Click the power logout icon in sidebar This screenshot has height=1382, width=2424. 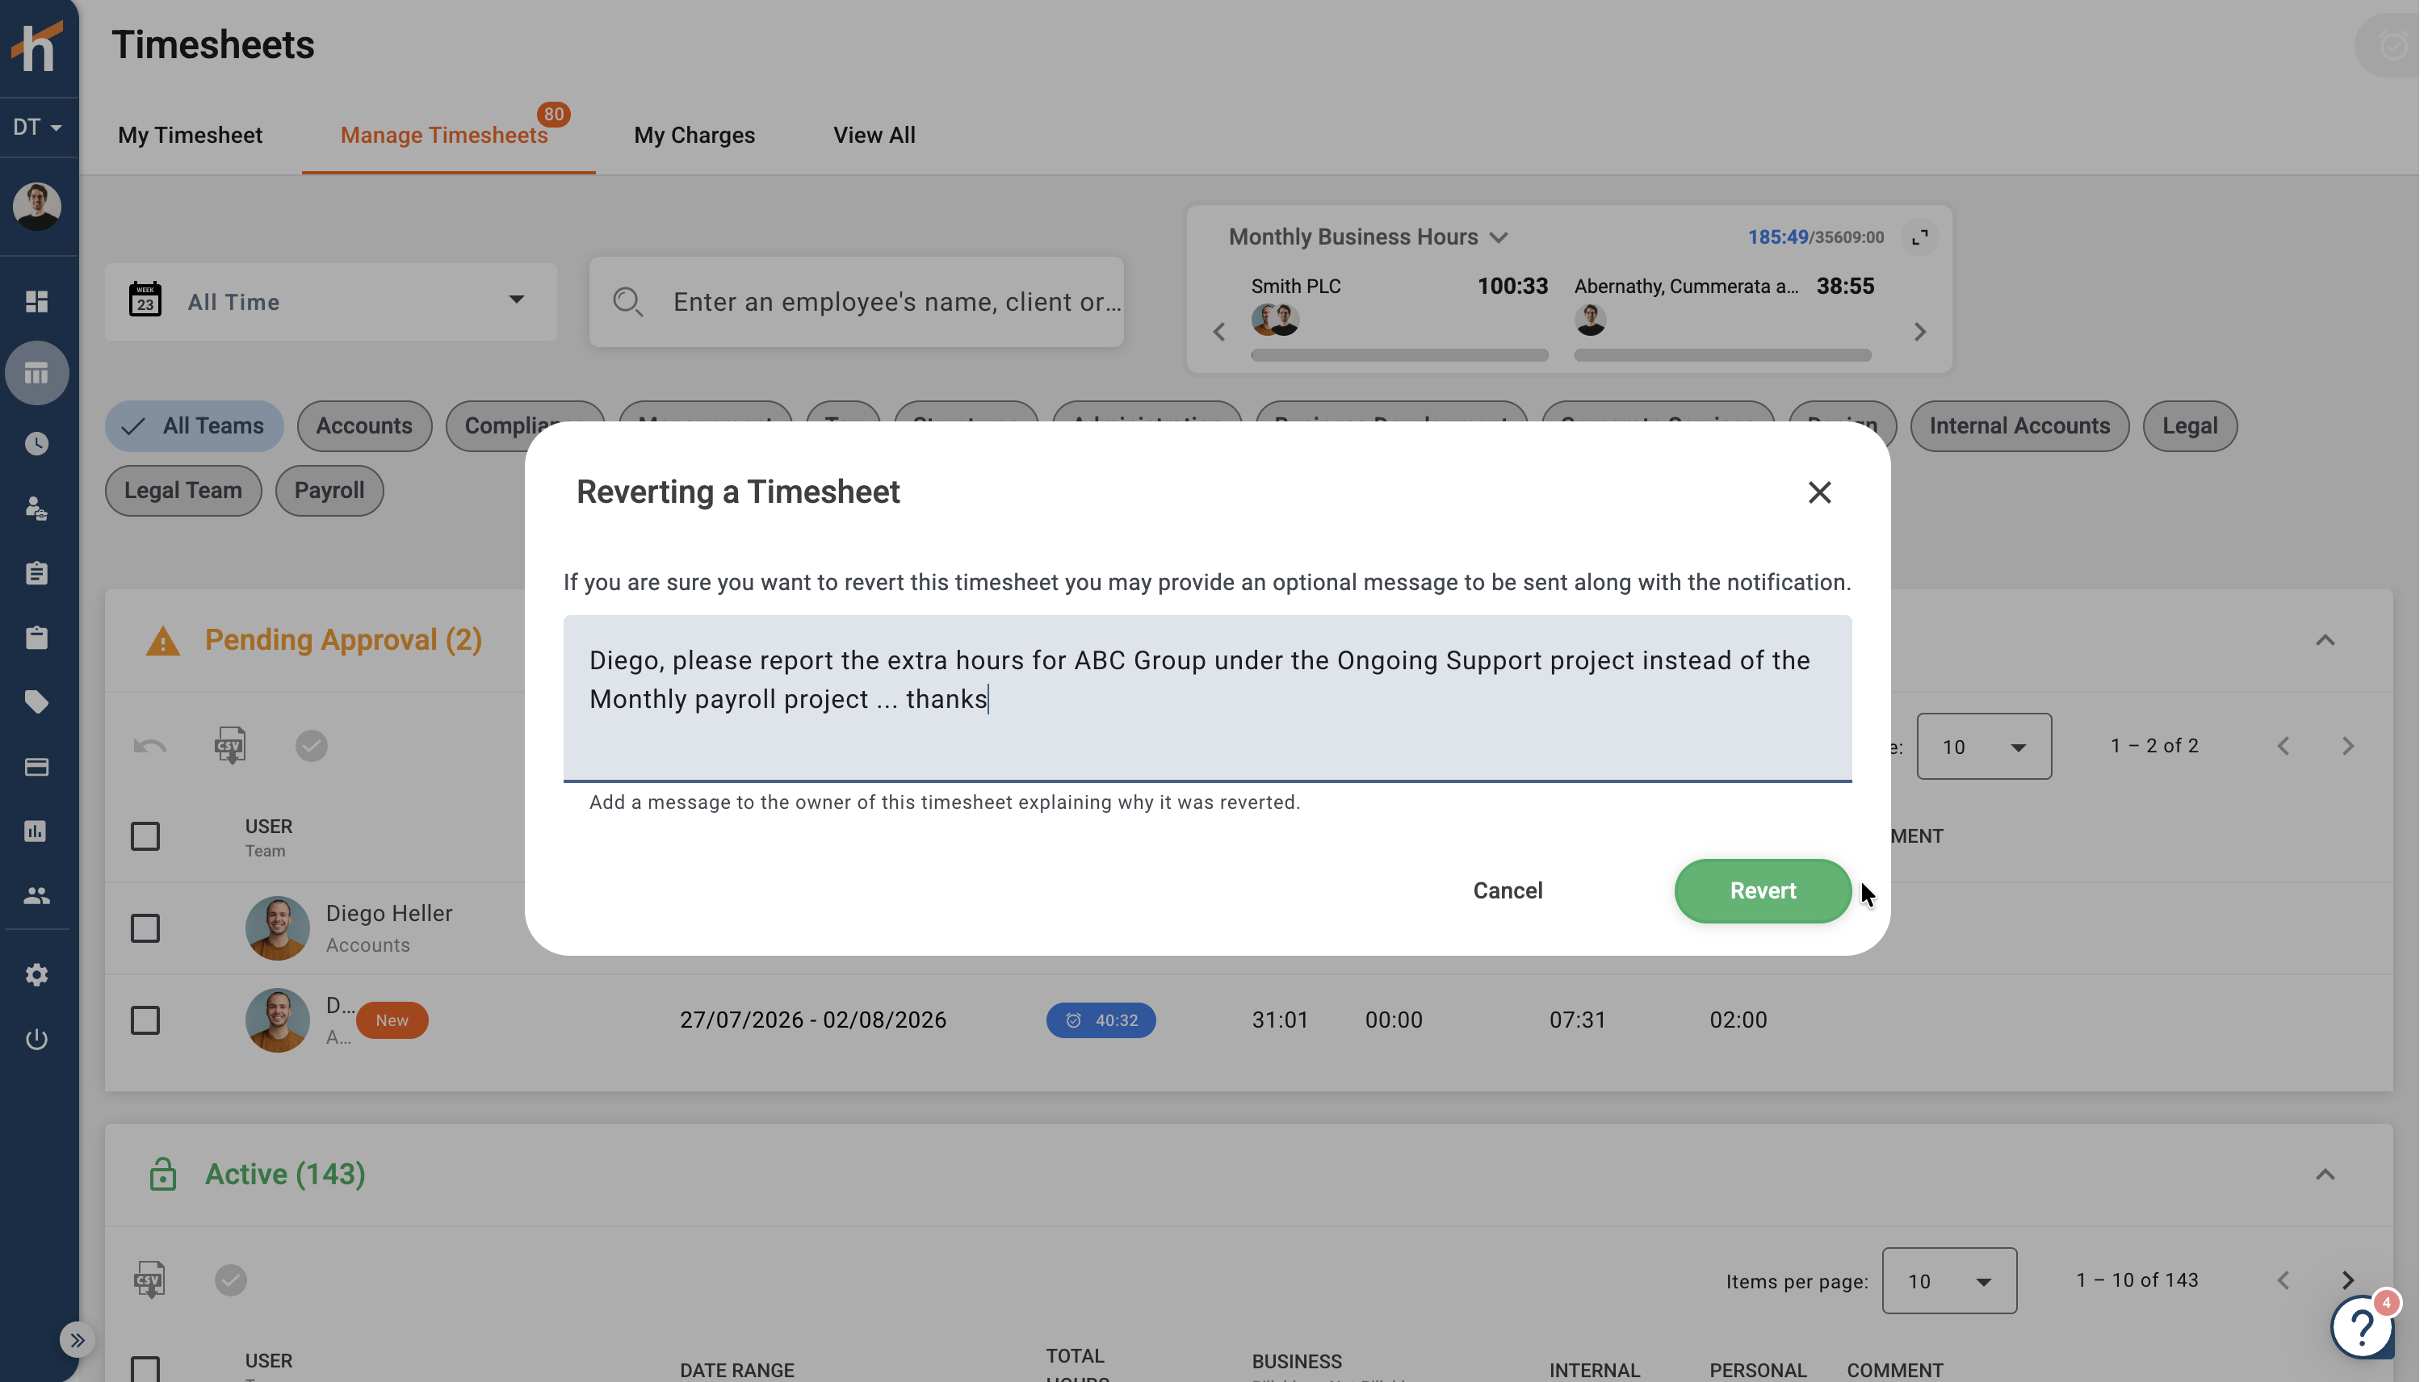point(37,1040)
